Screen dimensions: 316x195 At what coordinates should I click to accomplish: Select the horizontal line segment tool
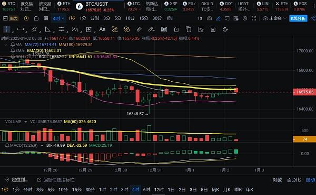tap(21, 29)
